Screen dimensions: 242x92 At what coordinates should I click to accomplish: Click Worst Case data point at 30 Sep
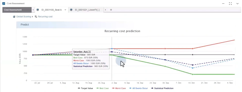pyautogui.click(x=165, y=49)
